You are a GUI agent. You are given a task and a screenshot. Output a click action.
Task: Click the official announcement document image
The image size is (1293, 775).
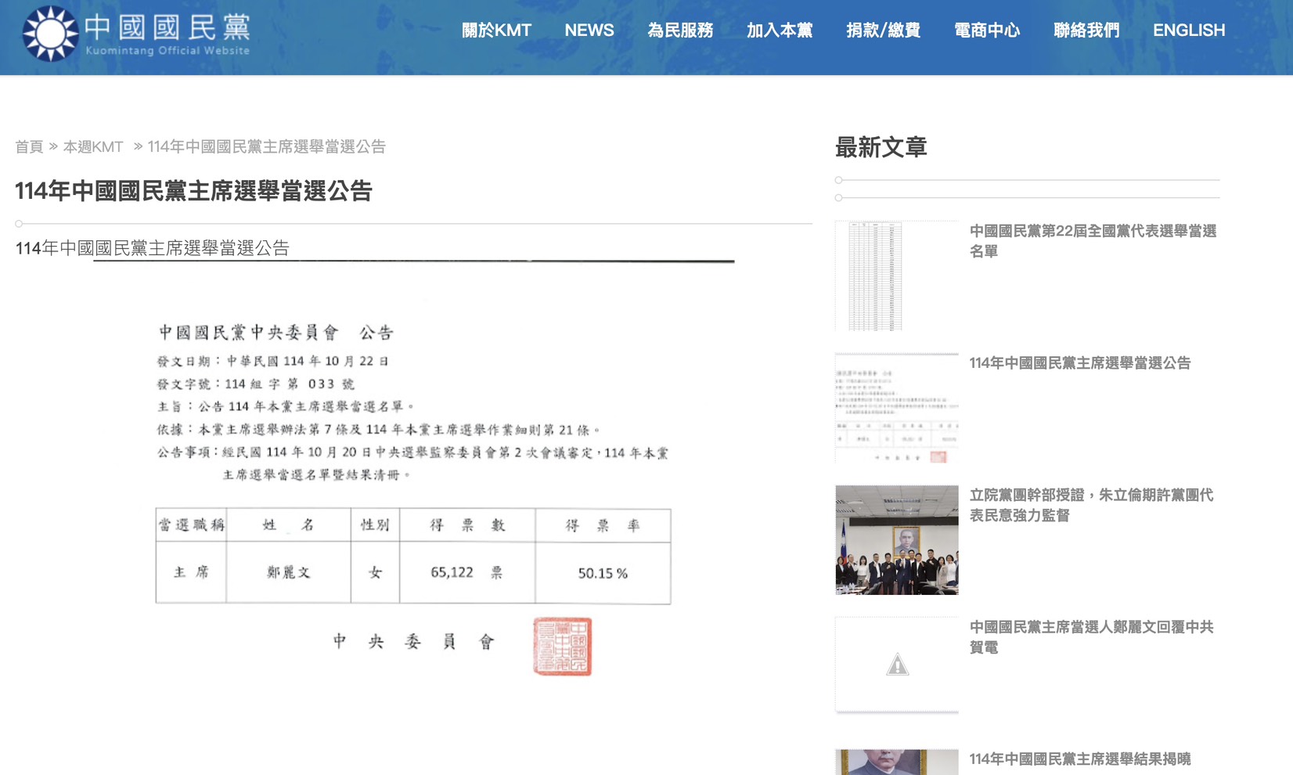pyautogui.click(x=413, y=485)
